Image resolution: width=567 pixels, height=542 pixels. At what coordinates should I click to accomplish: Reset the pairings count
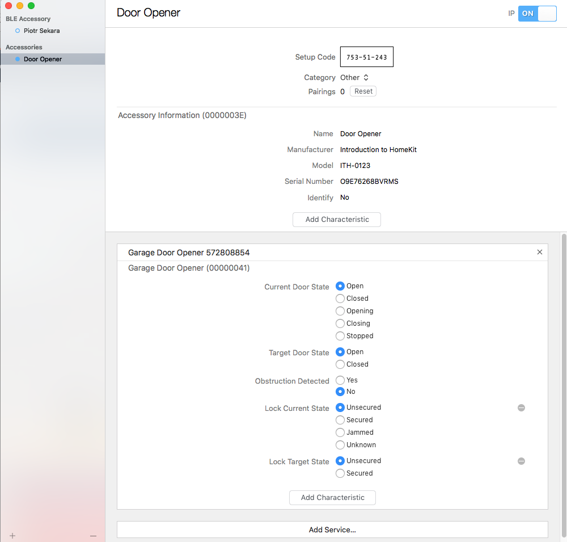[363, 91]
